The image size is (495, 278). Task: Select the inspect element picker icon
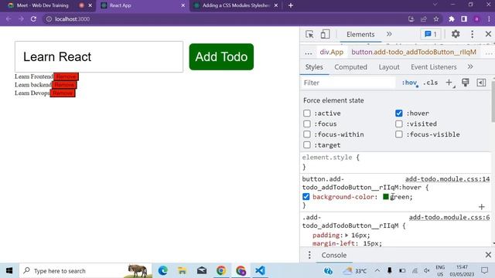(x=309, y=34)
